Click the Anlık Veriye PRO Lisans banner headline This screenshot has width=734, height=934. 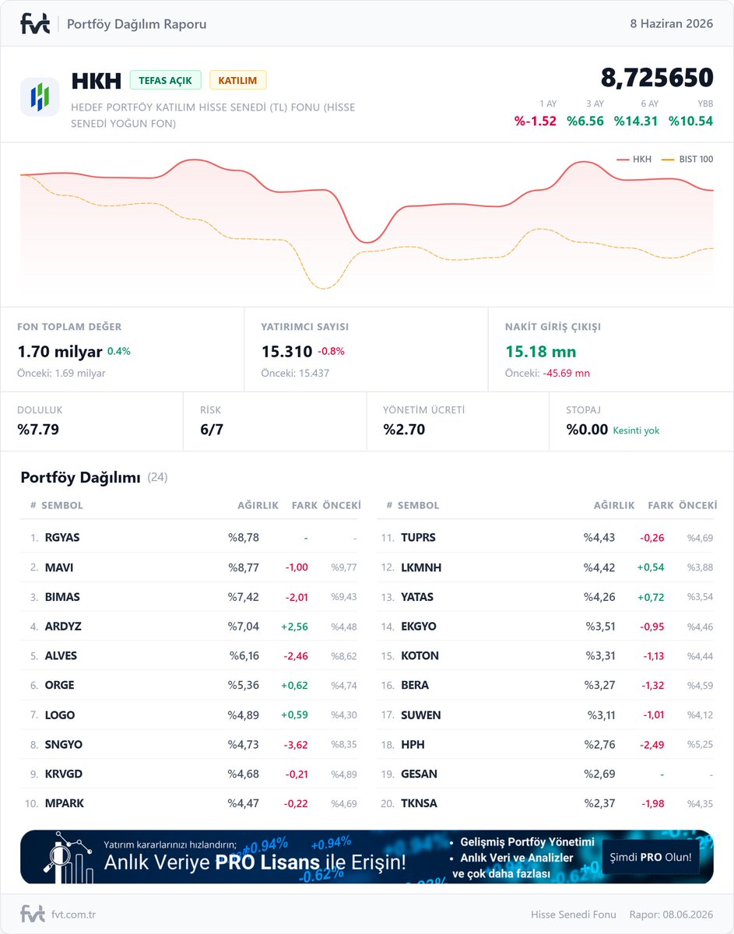coord(255,862)
